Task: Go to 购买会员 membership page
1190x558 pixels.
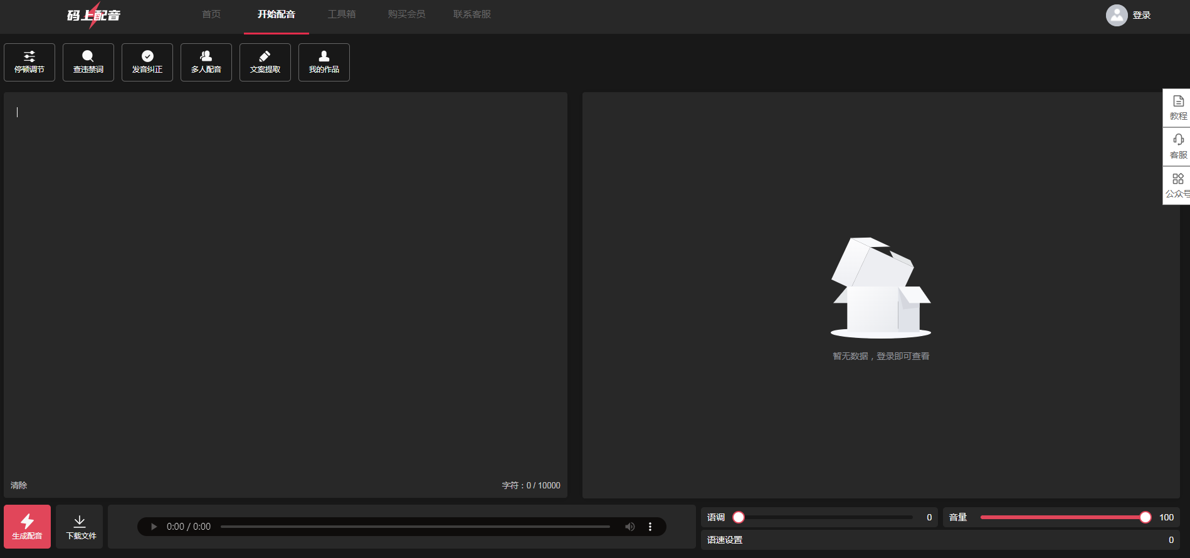Action: 406,14
